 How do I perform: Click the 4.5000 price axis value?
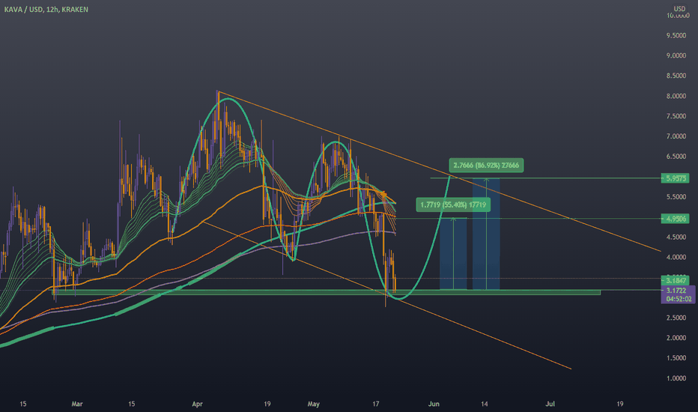[676, 237]
